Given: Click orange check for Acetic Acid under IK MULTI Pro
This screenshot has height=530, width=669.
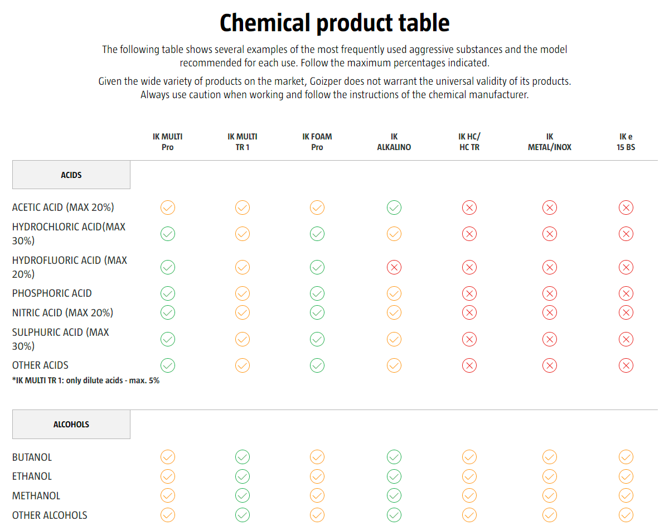Looking at the screenshot, I should (x=168, y=208).
